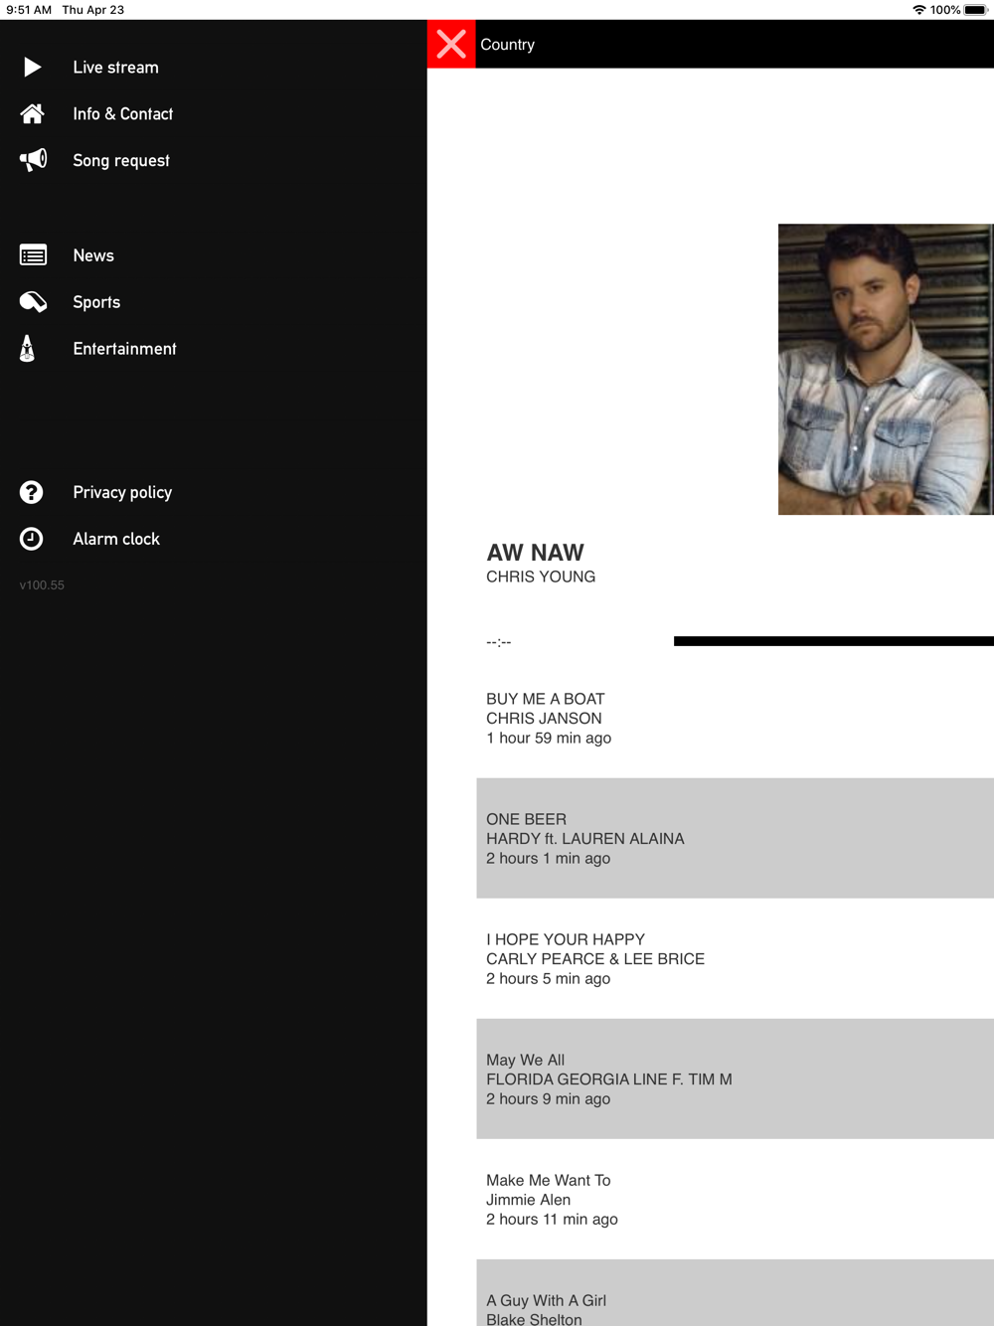Select the Song request megaphone icon
Viewport: 994px width, 1326px height.
pyautogui.click(x=33, y=160)
